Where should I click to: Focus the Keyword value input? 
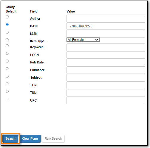(106, 47)
